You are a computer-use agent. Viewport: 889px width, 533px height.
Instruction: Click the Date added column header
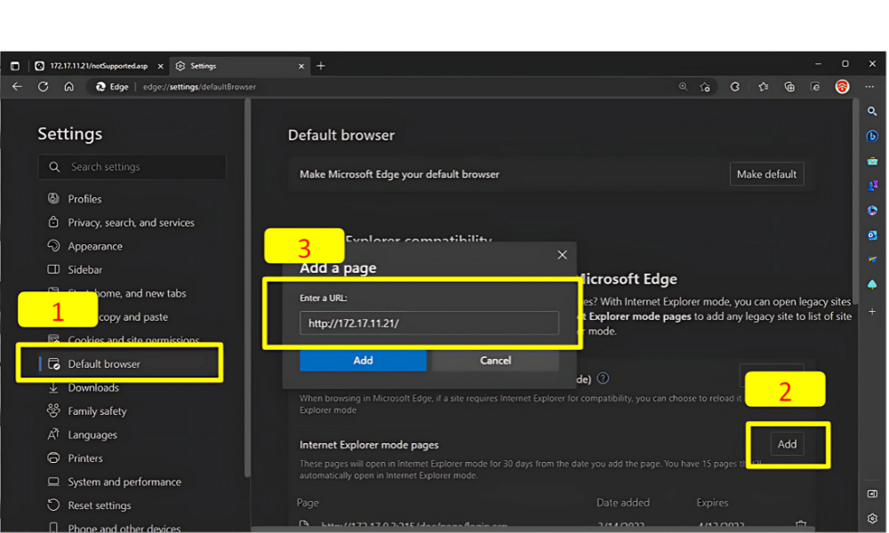(623, 503)
